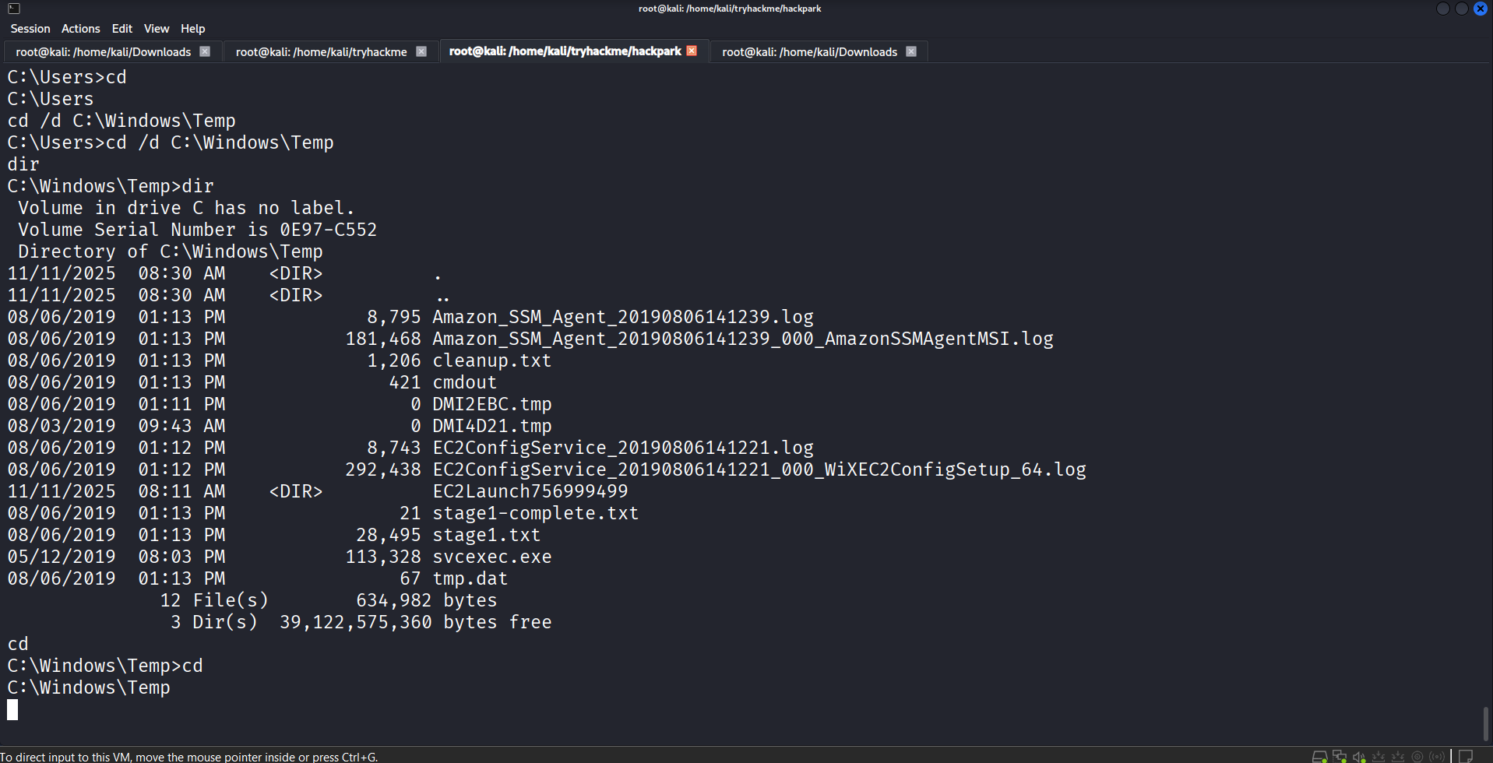Viewport: 1493px width, 763px height.
Task: Click the terminal app icon in title bar
Action: coord(14,9)
